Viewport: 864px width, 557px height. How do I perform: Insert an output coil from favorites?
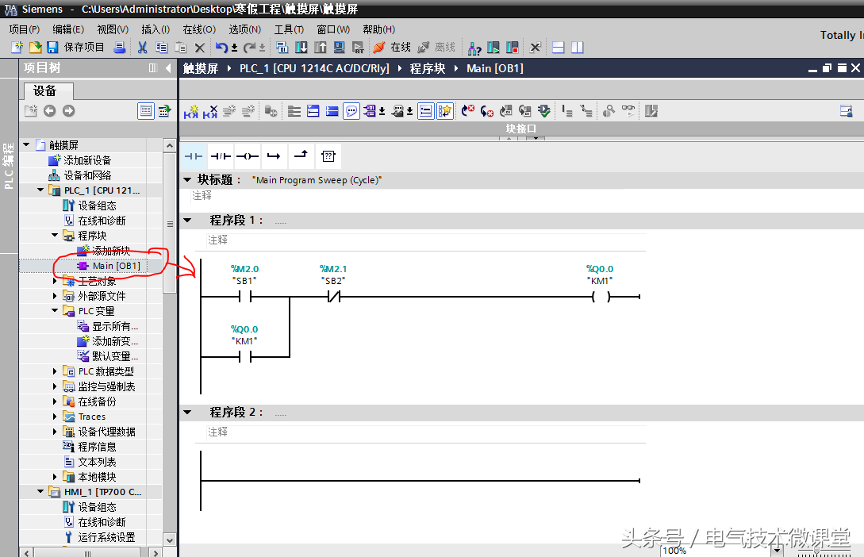[247, 156]
